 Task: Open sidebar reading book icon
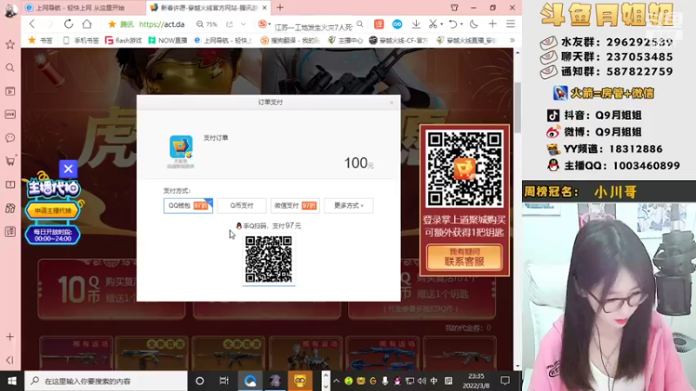pos(10,185)
